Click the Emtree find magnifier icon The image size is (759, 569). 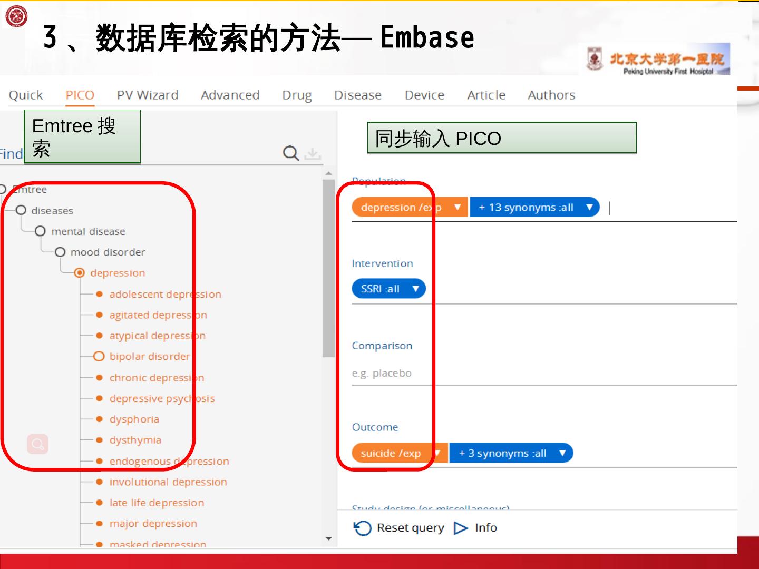tap(291, 153)
